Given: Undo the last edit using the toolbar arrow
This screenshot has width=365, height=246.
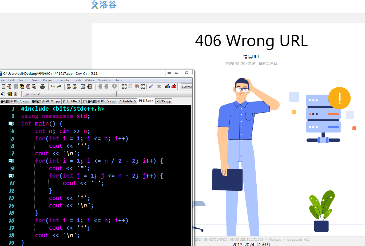Looking at the screenshot, I should click(x=53, y=86).
